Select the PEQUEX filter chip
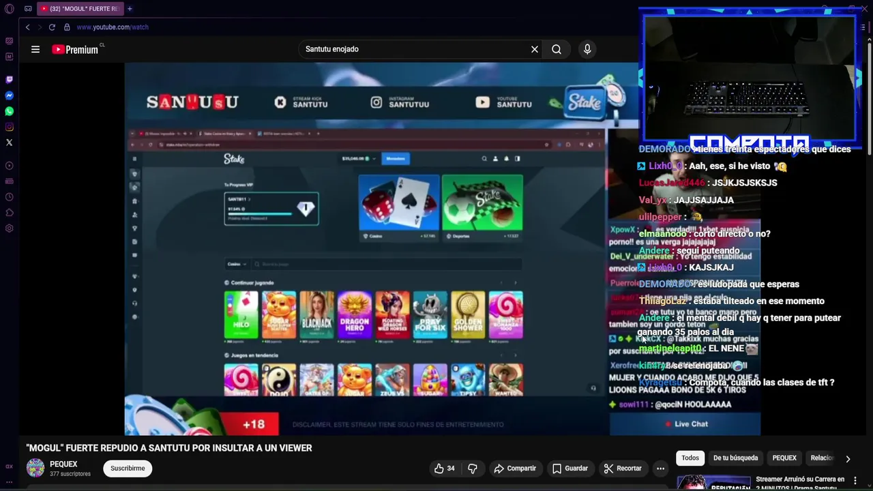The image size is (873, 491). (x=784, y=458)
